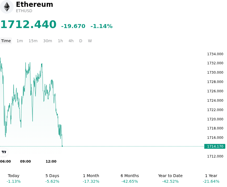
Task: Select the Time view tab
Action: coord(6,41)
